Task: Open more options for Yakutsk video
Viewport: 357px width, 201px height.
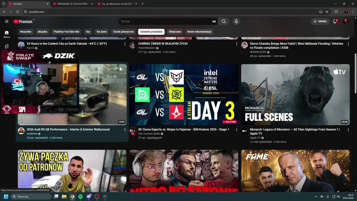Action: 125,44
